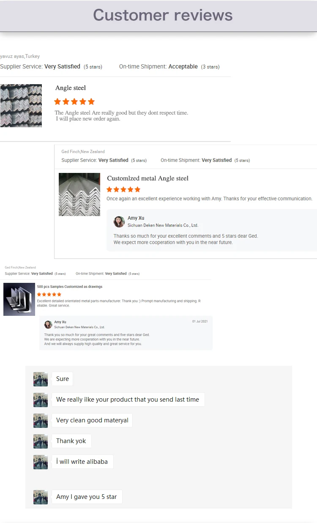Click avatar next to 'Amy I gave you 5 star'
The width and height of the screenshot is (317, 523).
pos(41,497)
